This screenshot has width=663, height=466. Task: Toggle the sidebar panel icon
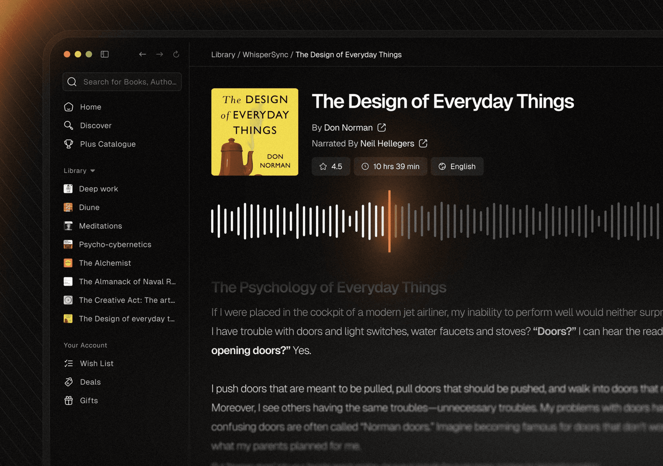[x=105, y=54]
